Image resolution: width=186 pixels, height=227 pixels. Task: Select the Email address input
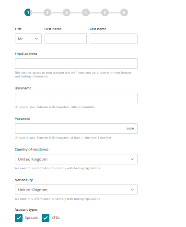point(76,64)
